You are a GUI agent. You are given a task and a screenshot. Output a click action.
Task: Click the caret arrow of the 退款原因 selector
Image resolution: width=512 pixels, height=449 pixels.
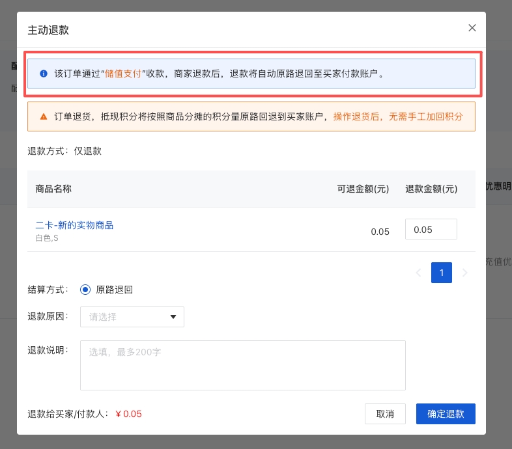(173, 317)
